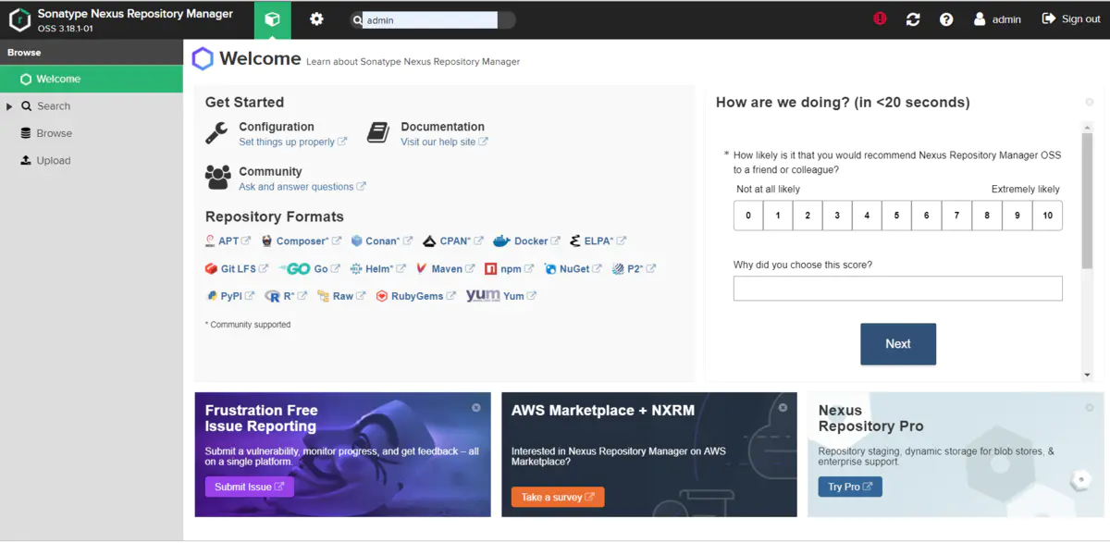Dismiss the Frustration Free Issue Reporting banner

tap(475, 407)
